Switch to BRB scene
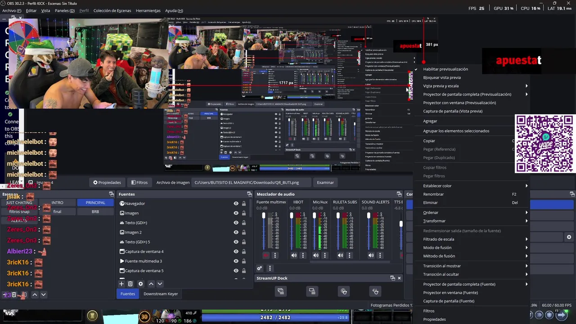The image size is (576, 324). (x=95, y=211)
